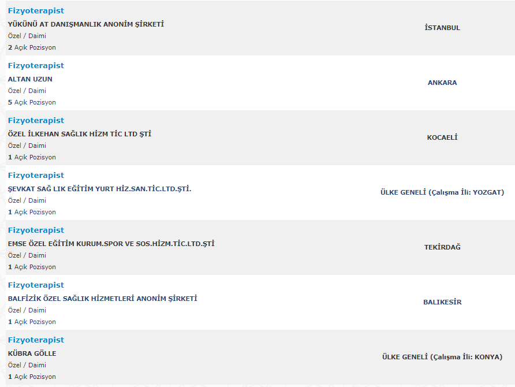515x387 pixels.
Task: Select the BALIKESİR location cell
Action: coord(442,302)
